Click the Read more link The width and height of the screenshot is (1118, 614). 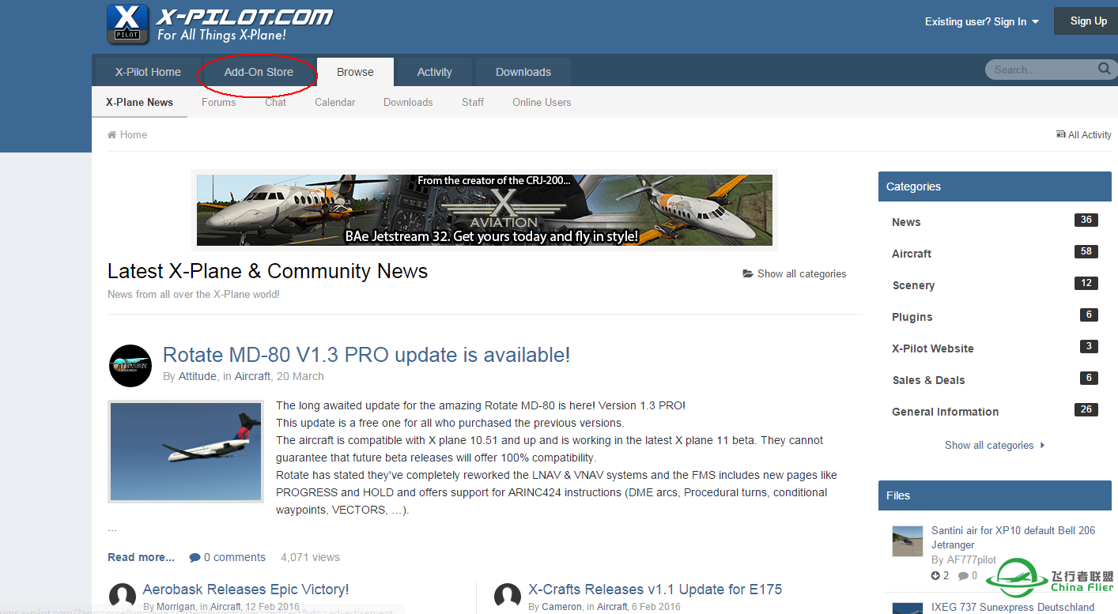click(141, 558)
